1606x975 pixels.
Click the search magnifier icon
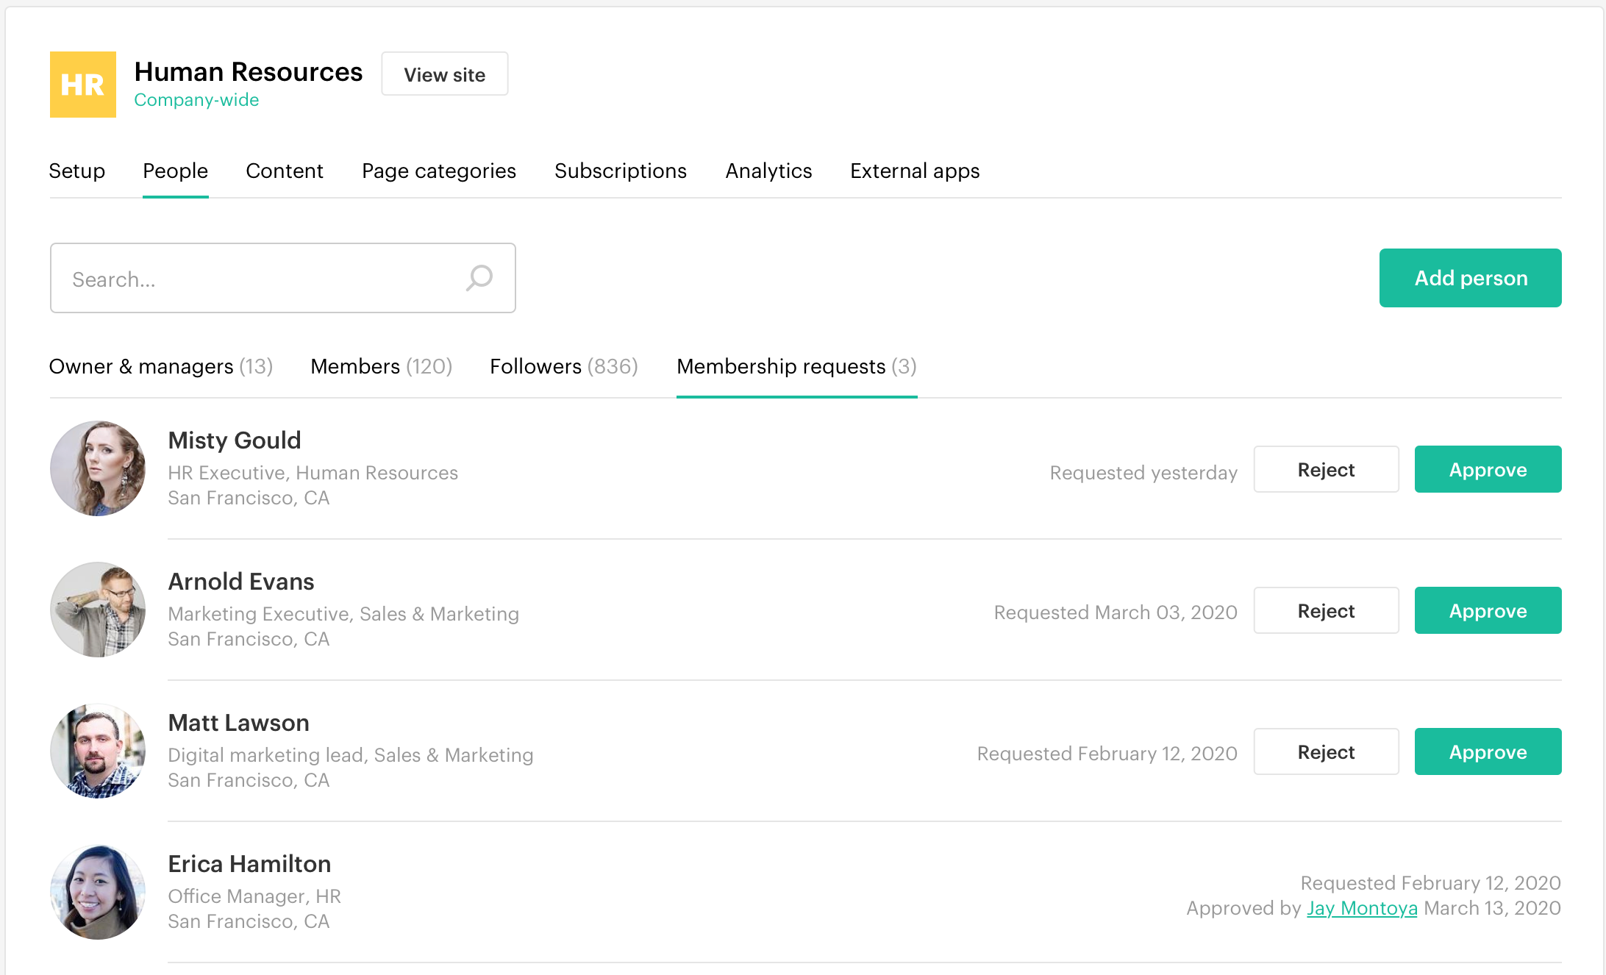pos(479,278)
